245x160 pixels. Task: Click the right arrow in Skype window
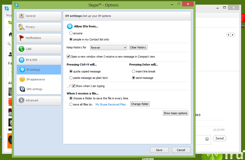tap(233, 35)
